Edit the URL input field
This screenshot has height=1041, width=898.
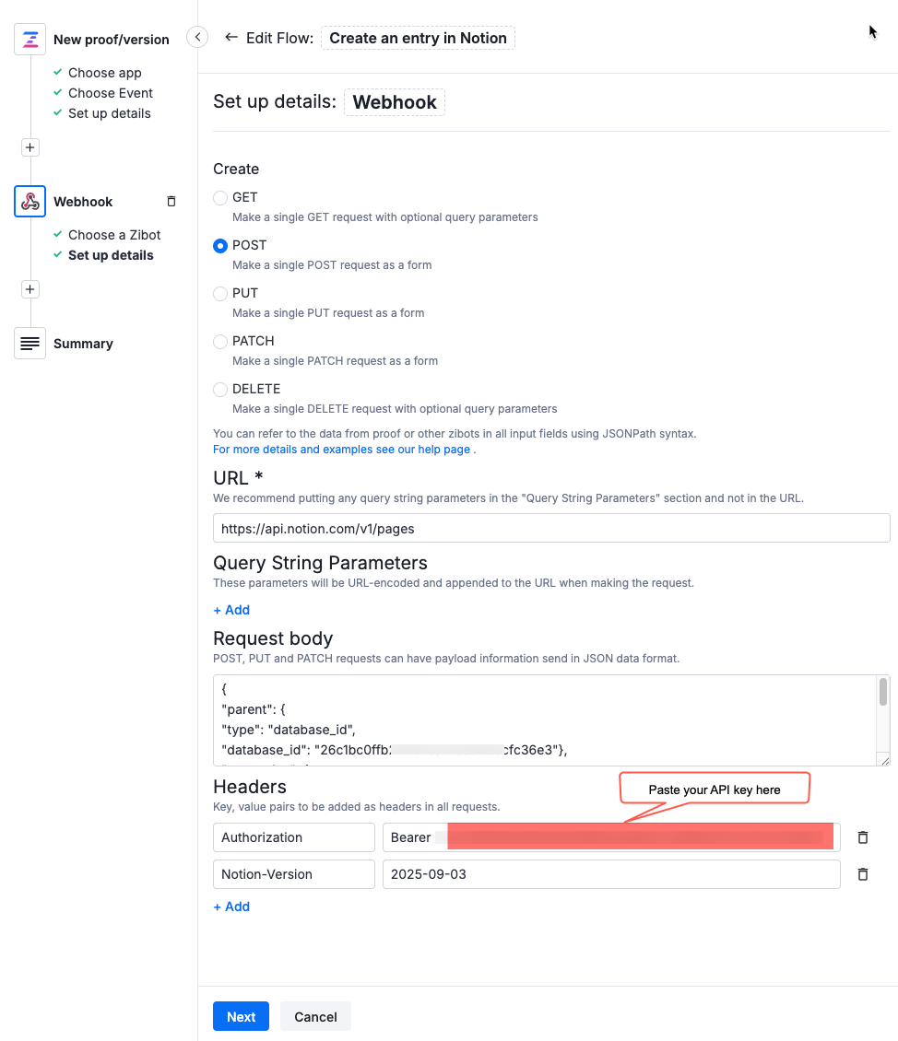coord(550,527)
